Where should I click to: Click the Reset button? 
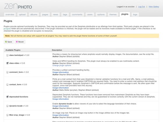(x=20, y=42)
